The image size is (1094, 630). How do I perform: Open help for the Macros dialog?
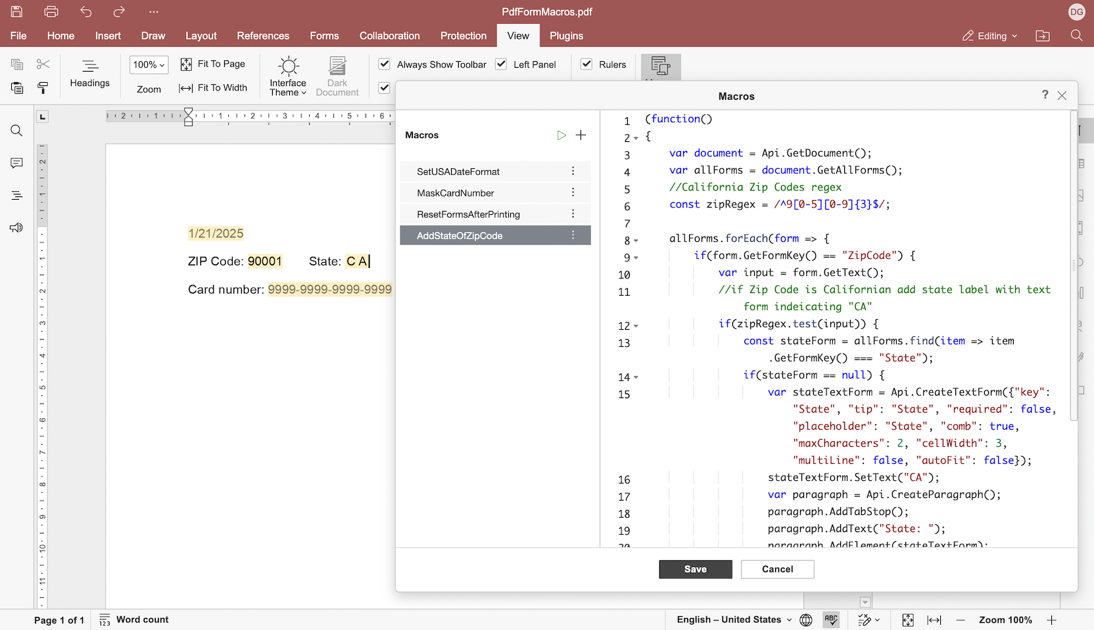click(x=1045, y=95)
